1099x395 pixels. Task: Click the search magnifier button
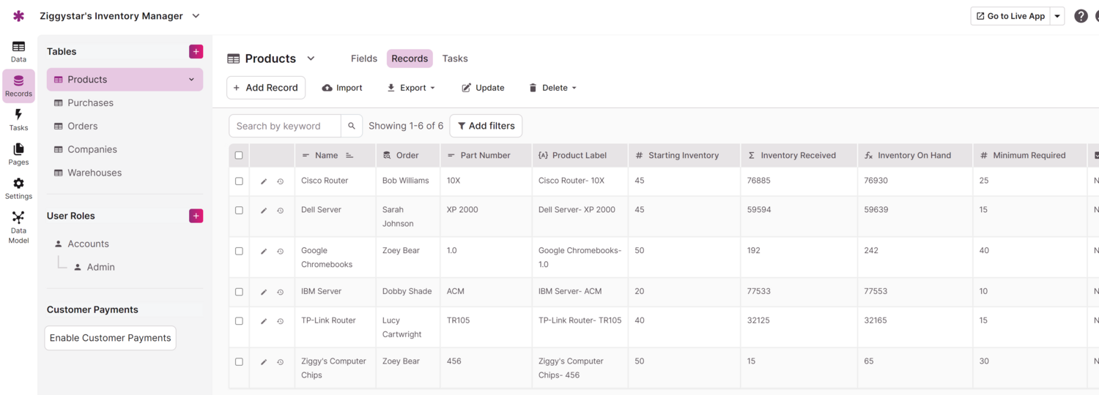[352, 126]
